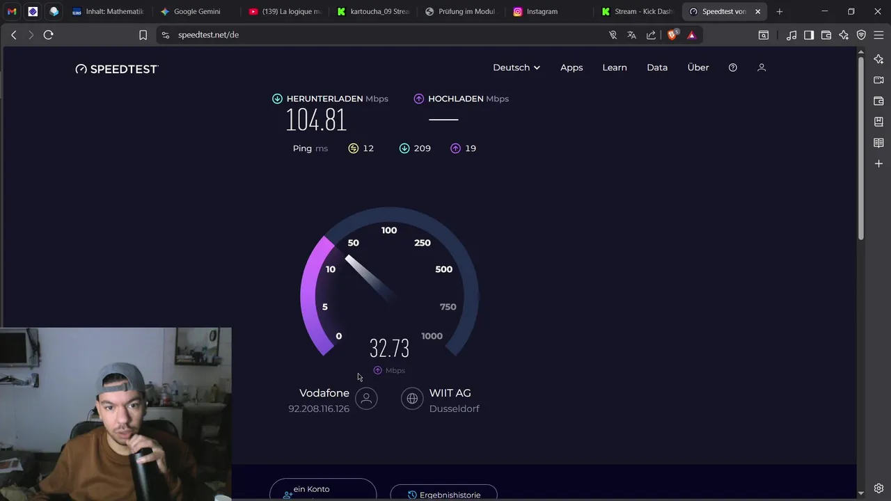This screenshot has height=501, width=891.
Task: Go back to the previous page
Action: (14, 35)
